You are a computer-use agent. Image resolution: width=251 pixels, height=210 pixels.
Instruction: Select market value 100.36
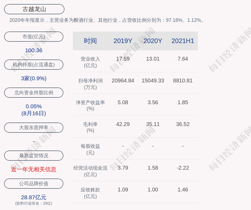click(x=34, y=50)
